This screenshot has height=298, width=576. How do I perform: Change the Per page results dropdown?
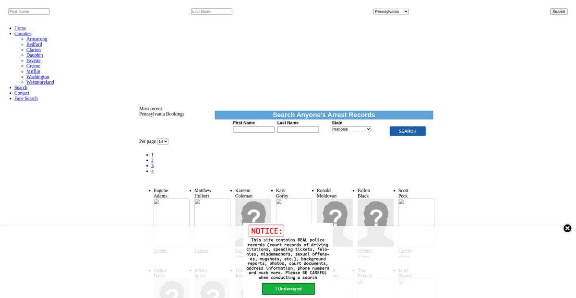pos(163,141)
